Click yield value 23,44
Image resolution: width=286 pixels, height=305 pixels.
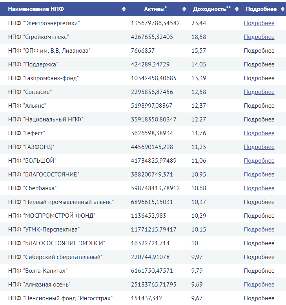point(199,23)
